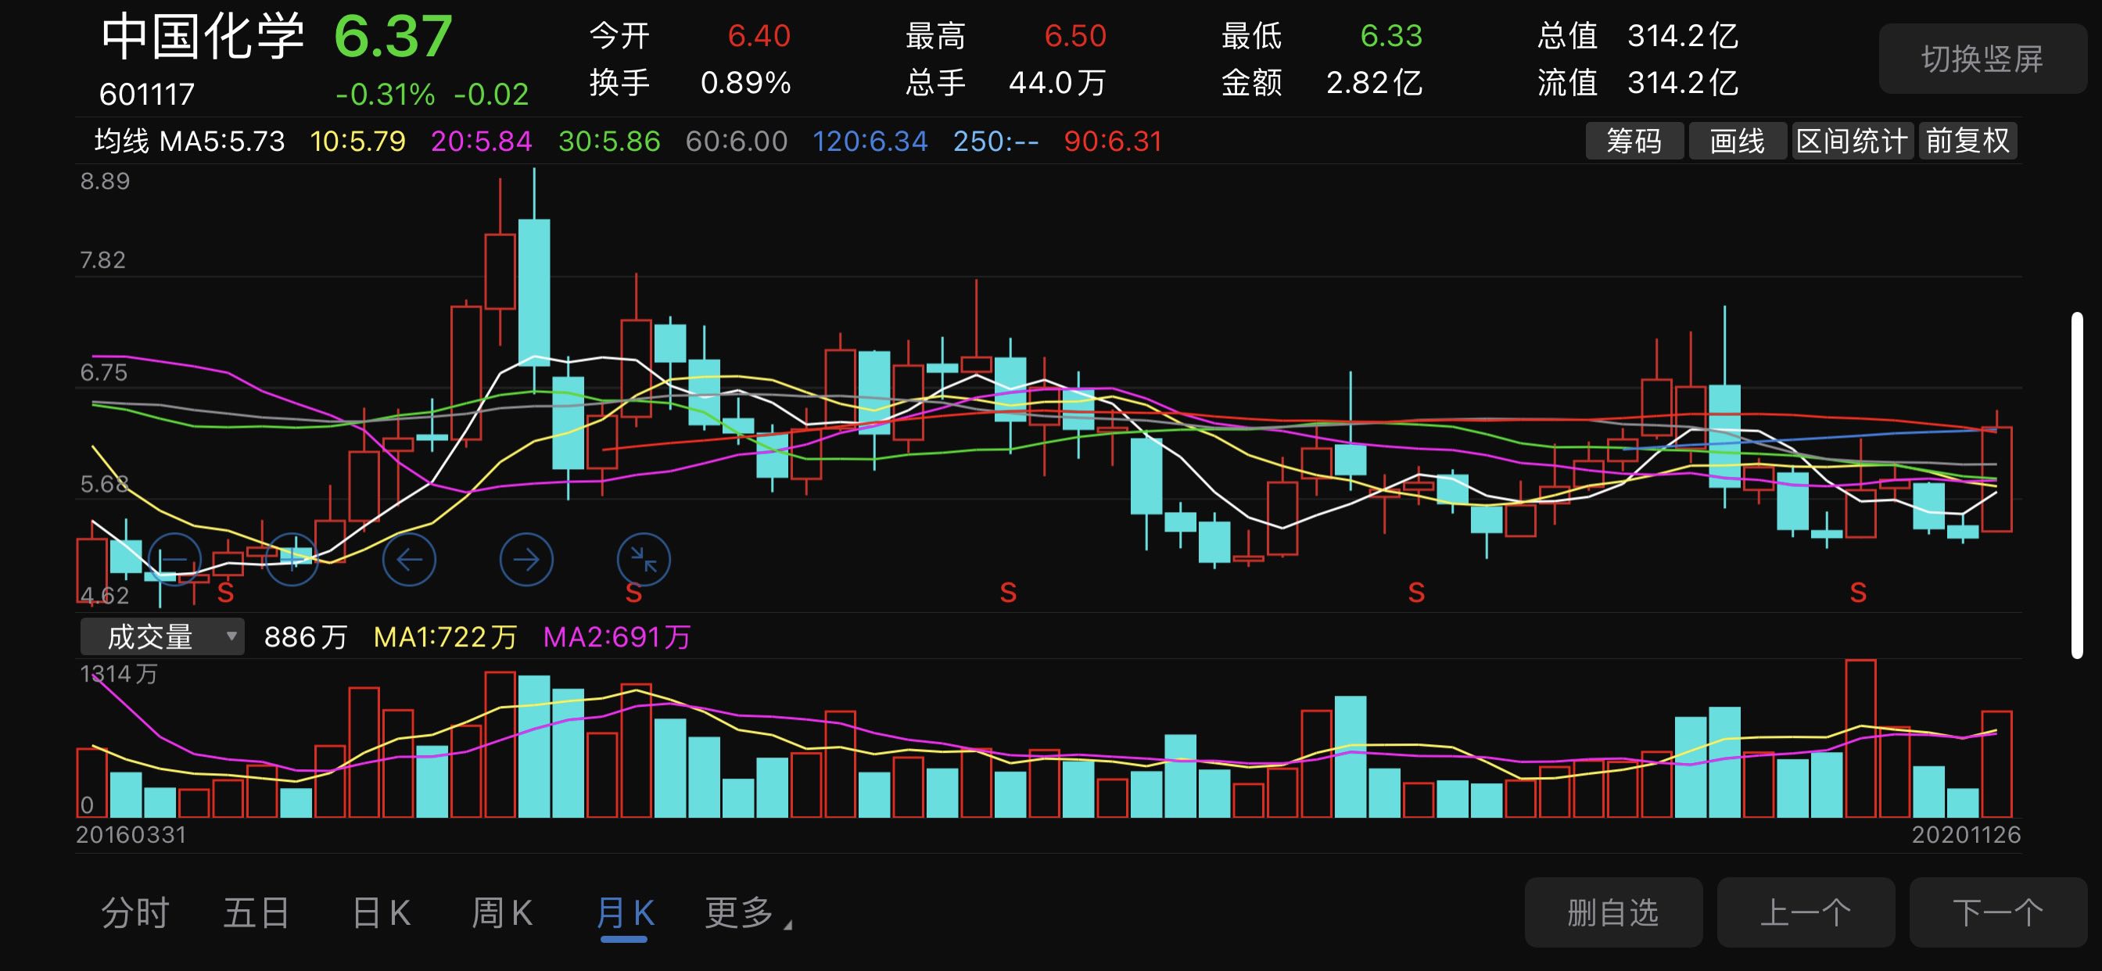Tap the end date 20201126

click(1966, 835)
